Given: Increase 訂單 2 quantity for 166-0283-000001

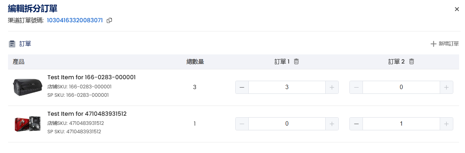Looking at the screenshot, I should point(446,87).
